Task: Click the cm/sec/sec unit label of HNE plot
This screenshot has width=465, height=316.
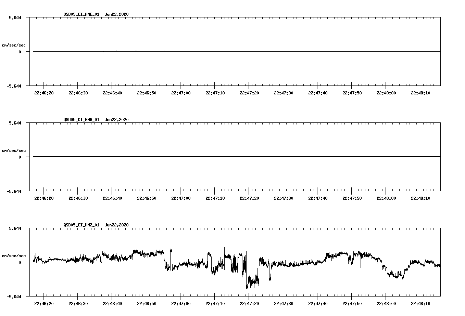Action: [x=14, y=45]
